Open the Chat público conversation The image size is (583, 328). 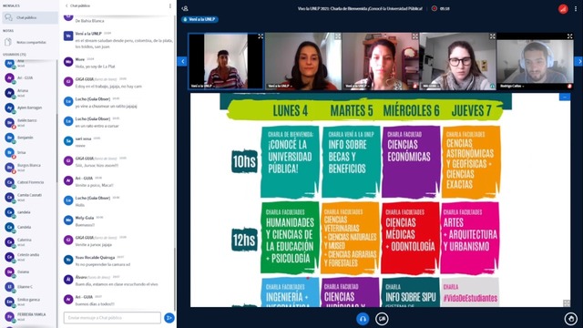click(x=30, y=17)
